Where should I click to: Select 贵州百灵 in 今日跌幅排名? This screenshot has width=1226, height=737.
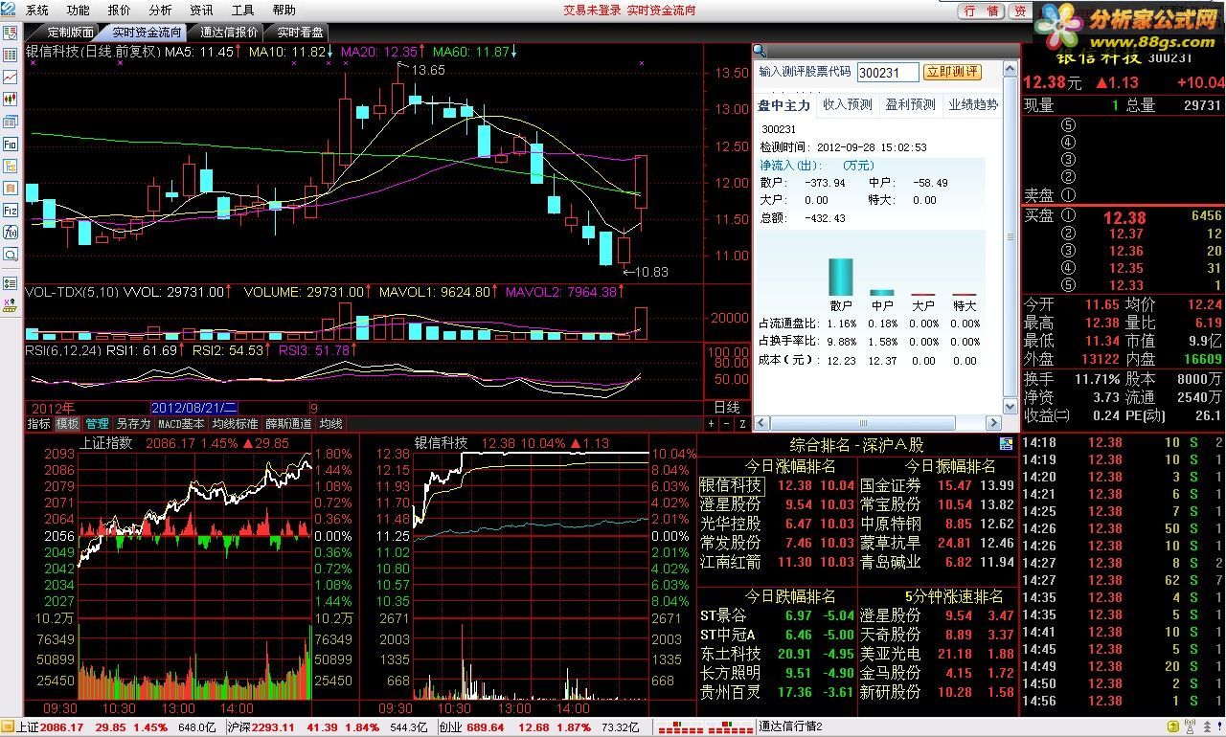732,692
